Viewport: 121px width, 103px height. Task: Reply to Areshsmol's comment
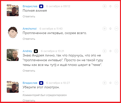coord(29,39)
